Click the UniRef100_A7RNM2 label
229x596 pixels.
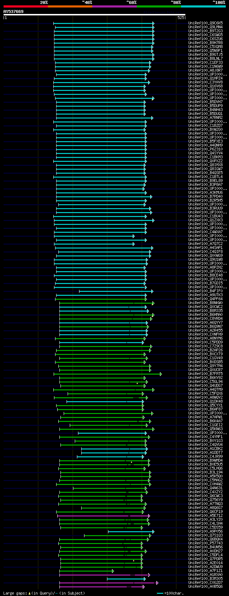(x=205, y=118)
